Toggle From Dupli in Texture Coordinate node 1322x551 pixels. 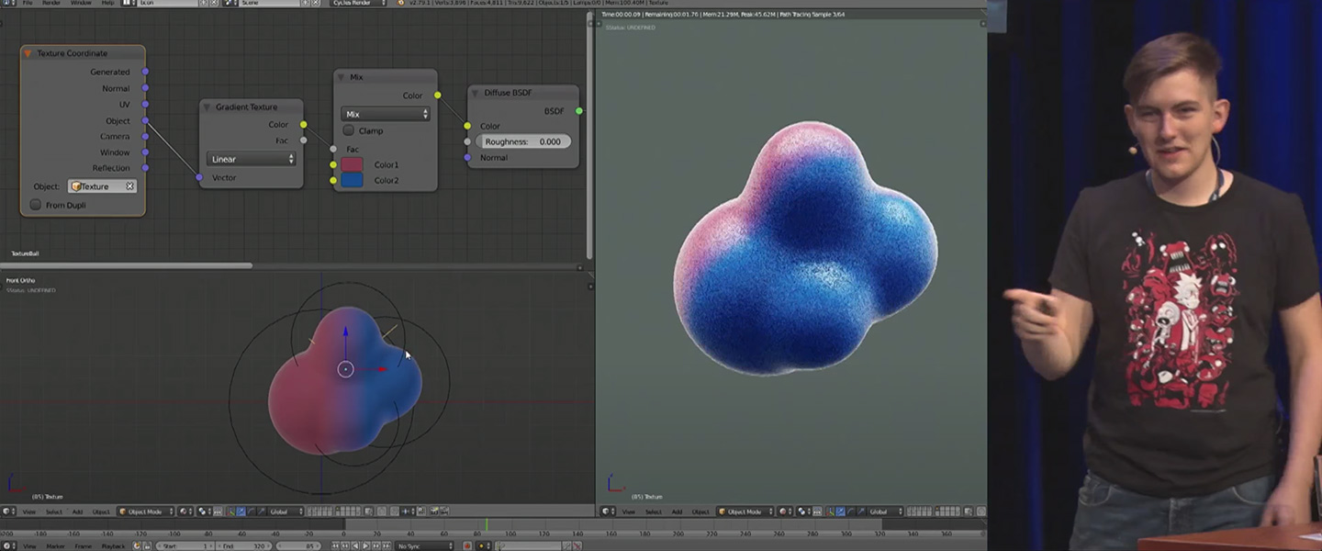(x=35, y=204)
